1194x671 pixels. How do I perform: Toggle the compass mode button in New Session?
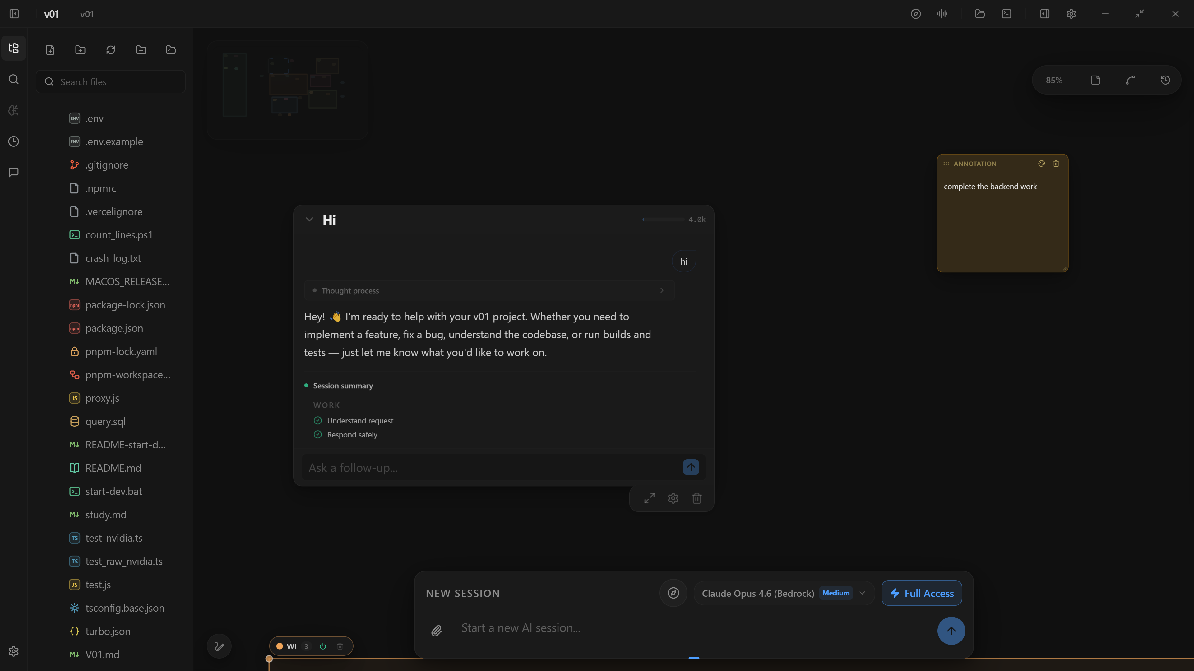tap(673, 593)
